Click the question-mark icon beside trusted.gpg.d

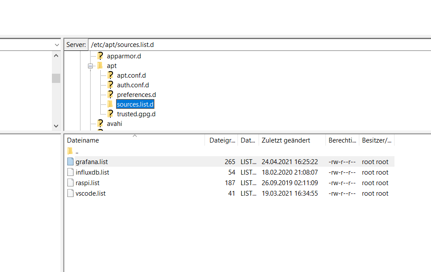(110, 114)
